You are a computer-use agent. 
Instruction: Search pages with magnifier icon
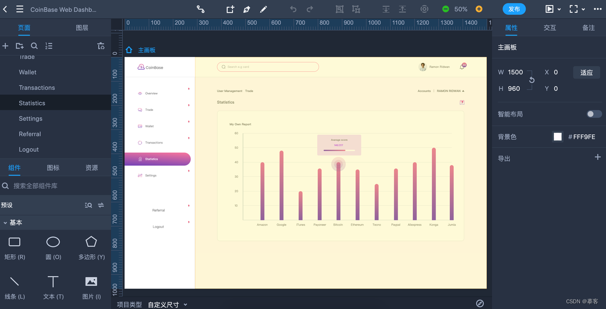point(34,46)
